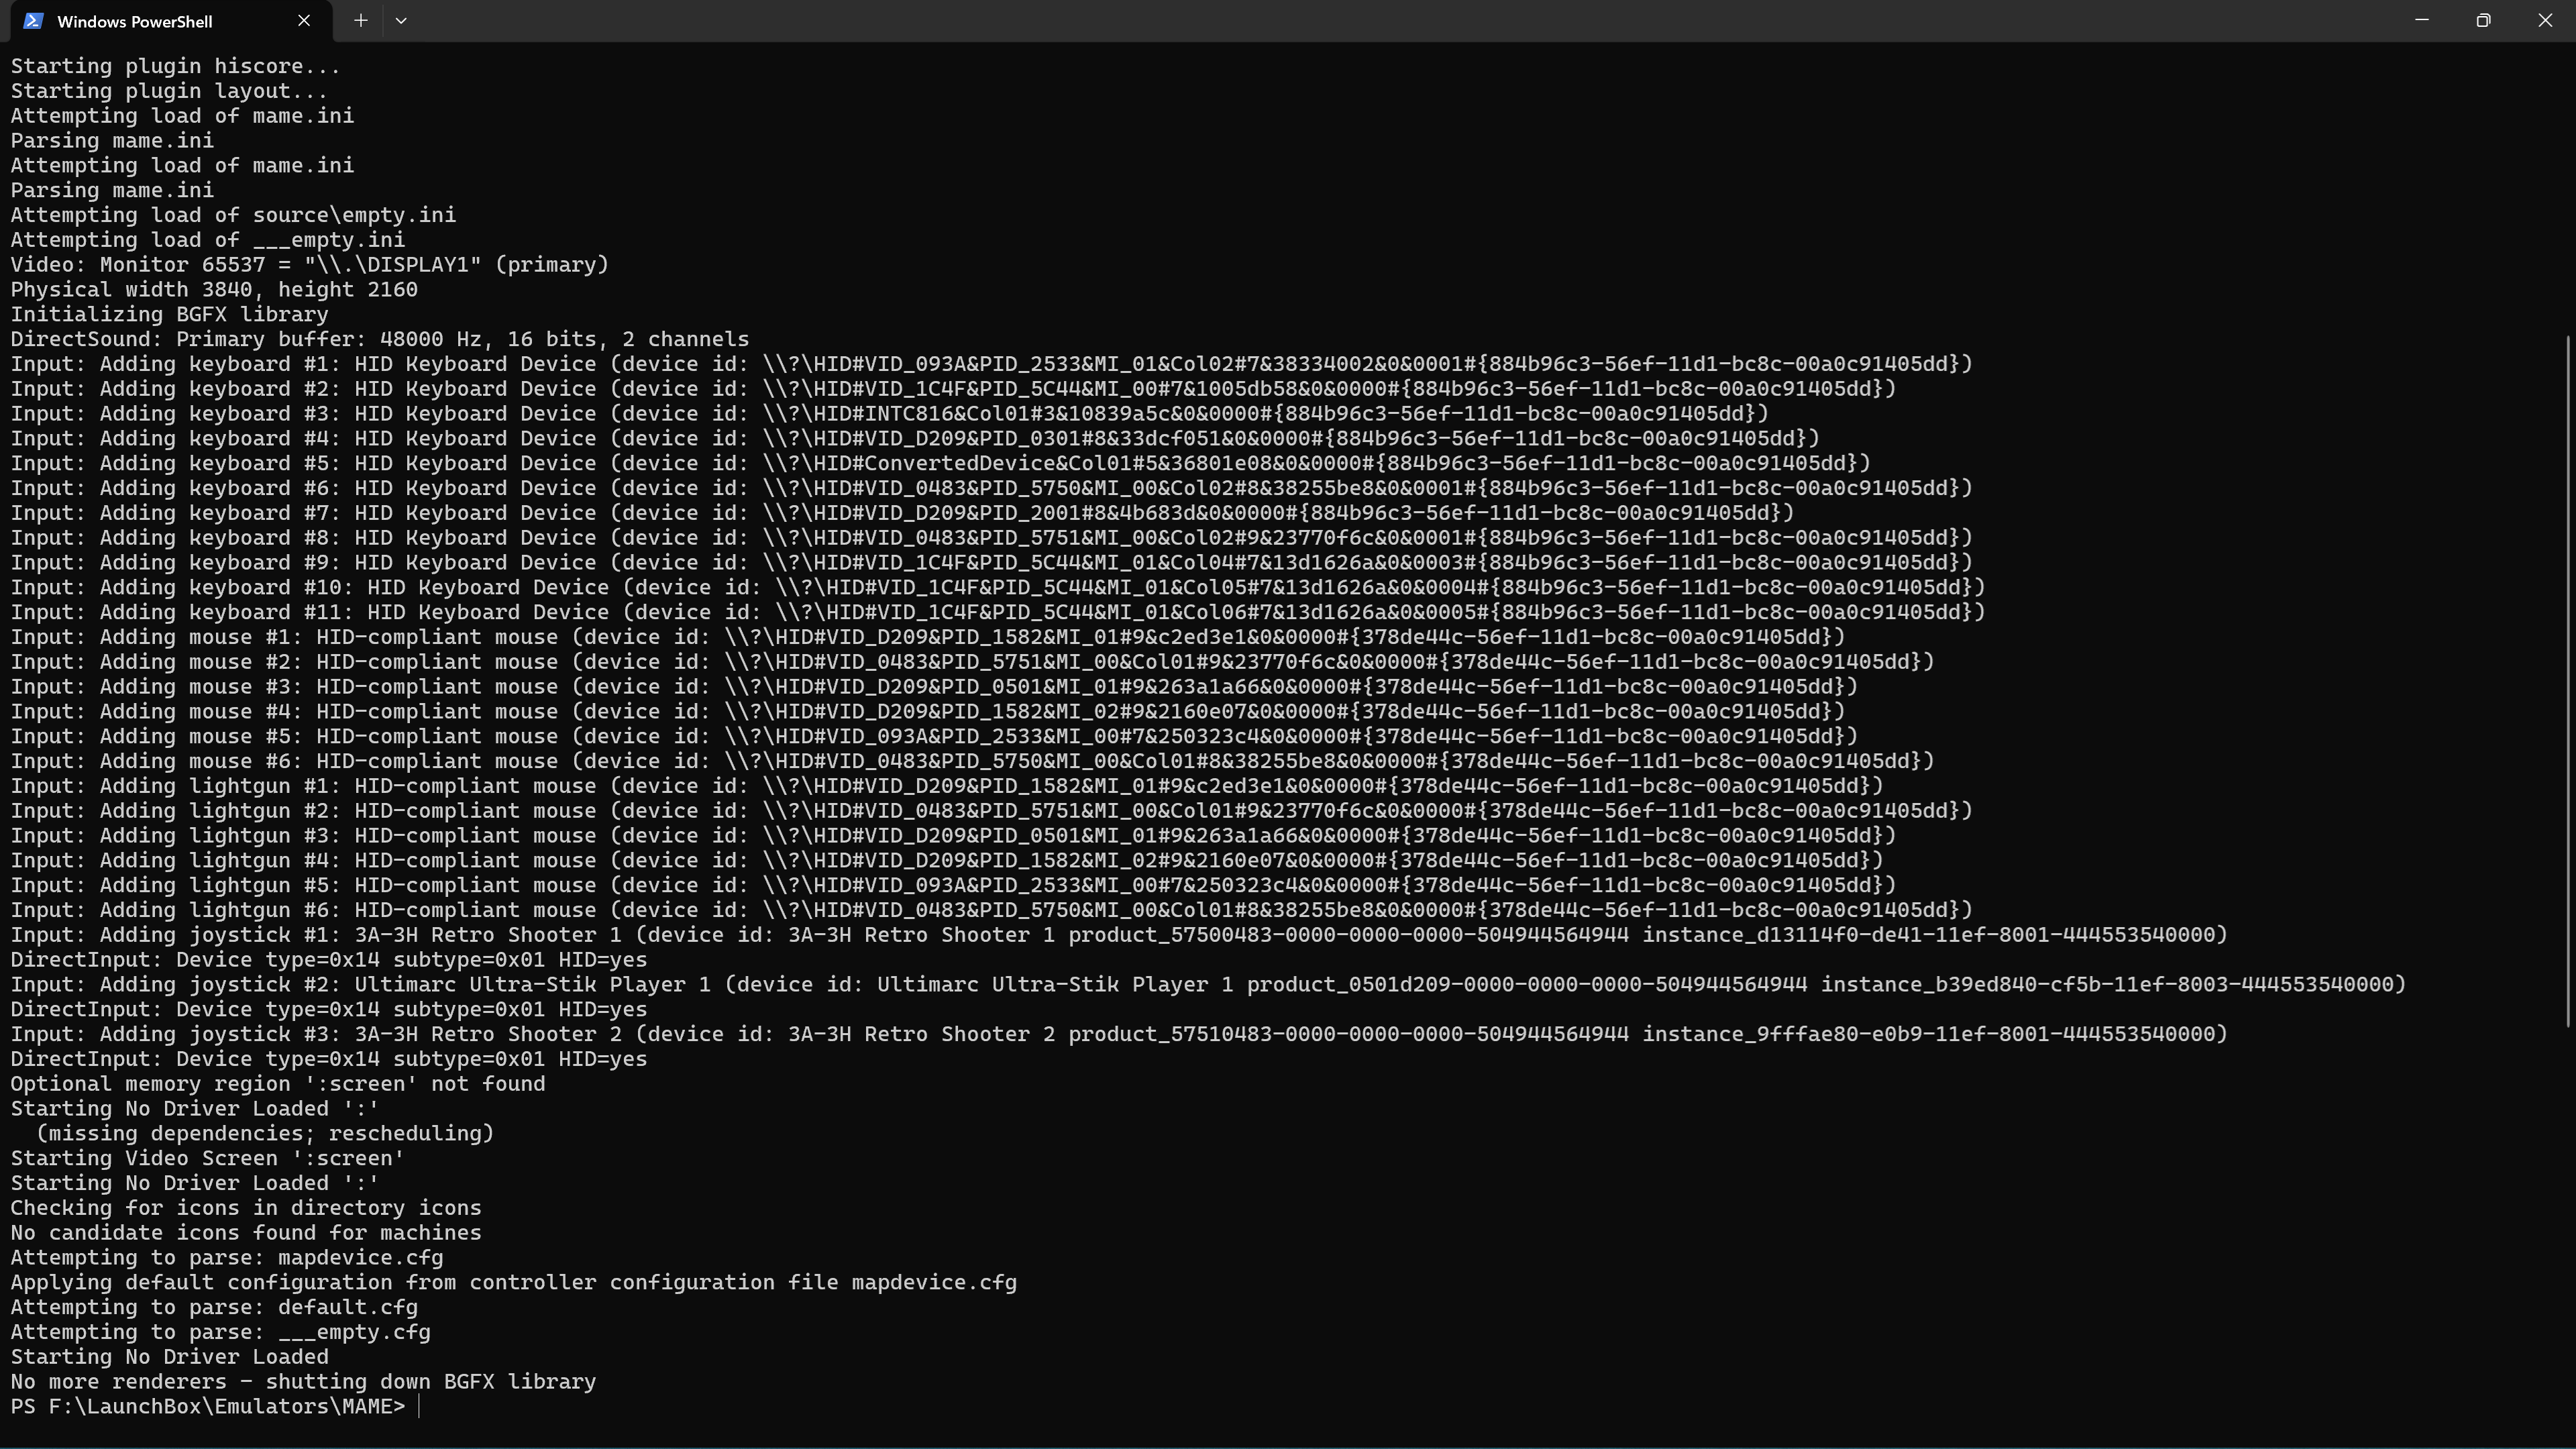The height and width of the screenshot is (1449, 2576).
Task: Click the 'Adding mouse #4' line
Action: pyautogui.click(x=928, y=712)
